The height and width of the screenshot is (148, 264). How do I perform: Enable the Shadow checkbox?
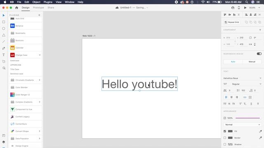(225, 144)
